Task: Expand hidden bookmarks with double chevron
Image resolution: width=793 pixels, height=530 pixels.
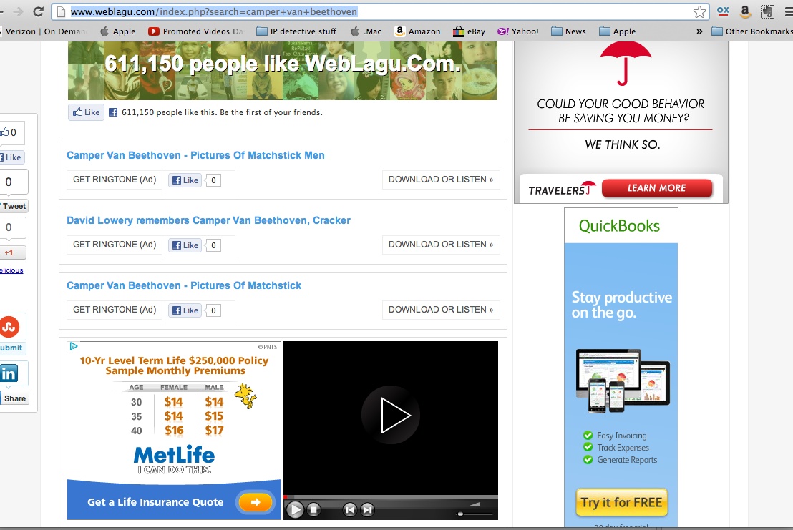Action: point(699,31)
